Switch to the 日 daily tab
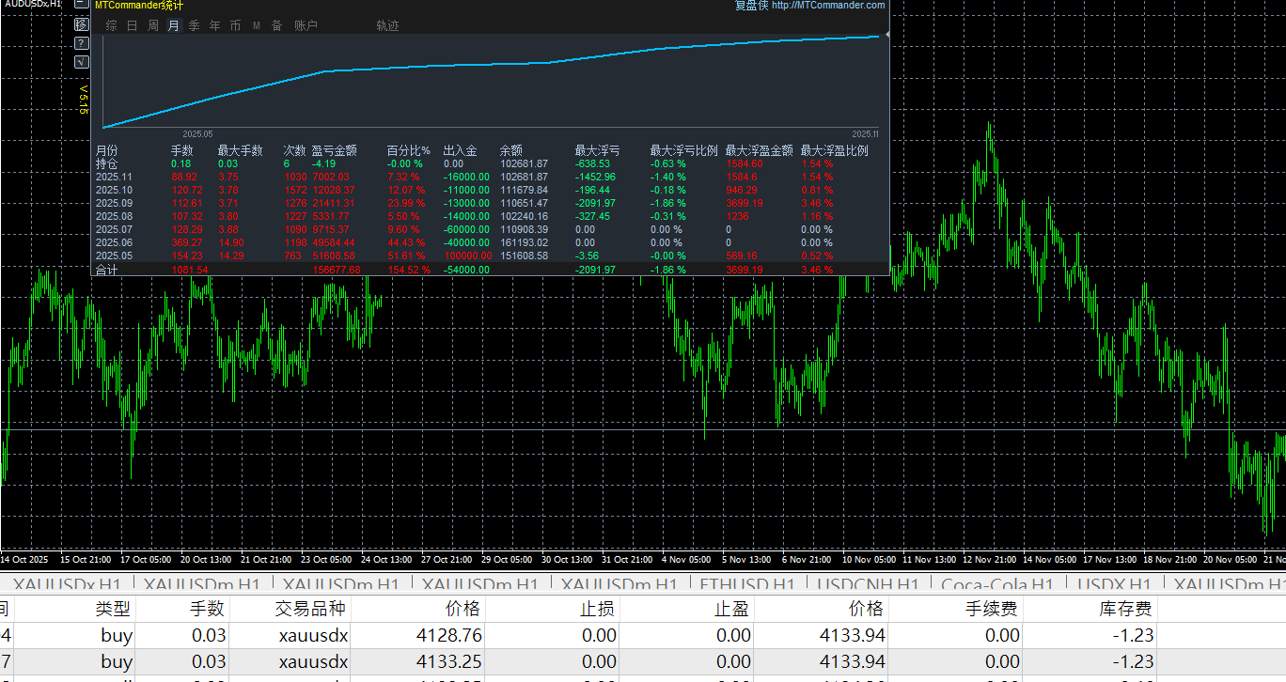The width and height of the screenshot is (1286, 682). click(133, 25)
